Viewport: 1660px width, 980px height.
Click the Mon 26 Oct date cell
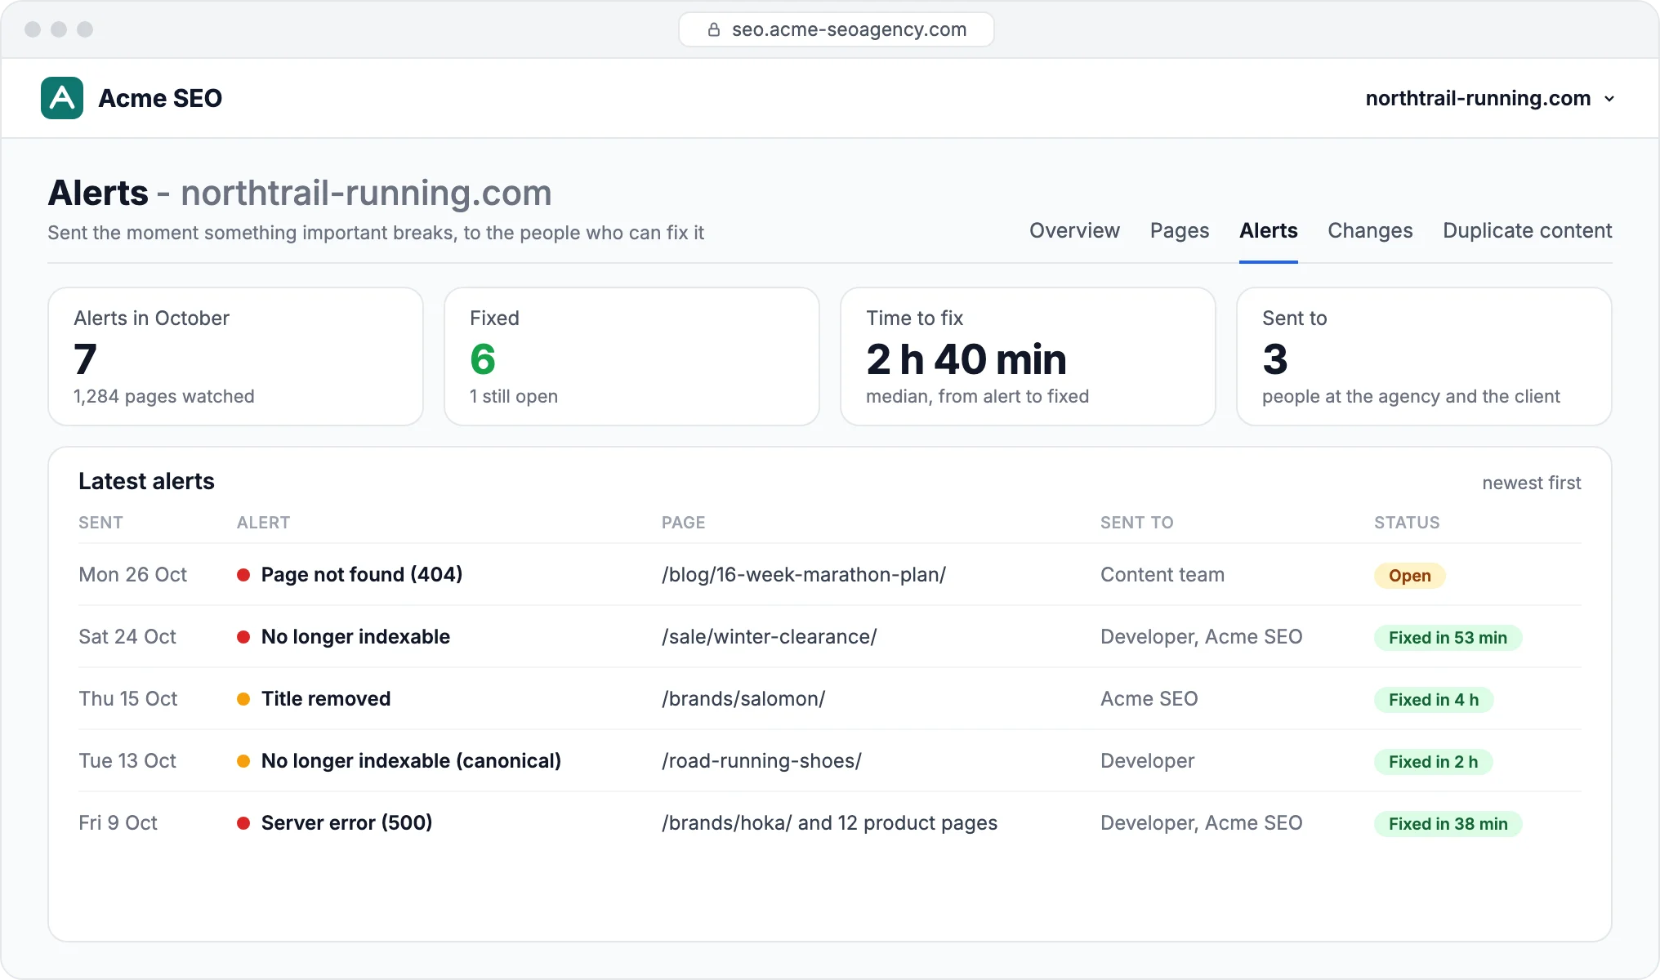[133, 575]
